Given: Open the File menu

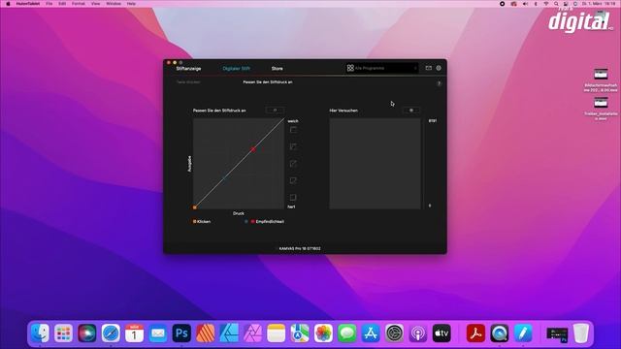Looking at the screenshot, I should [x=49, y=4].
